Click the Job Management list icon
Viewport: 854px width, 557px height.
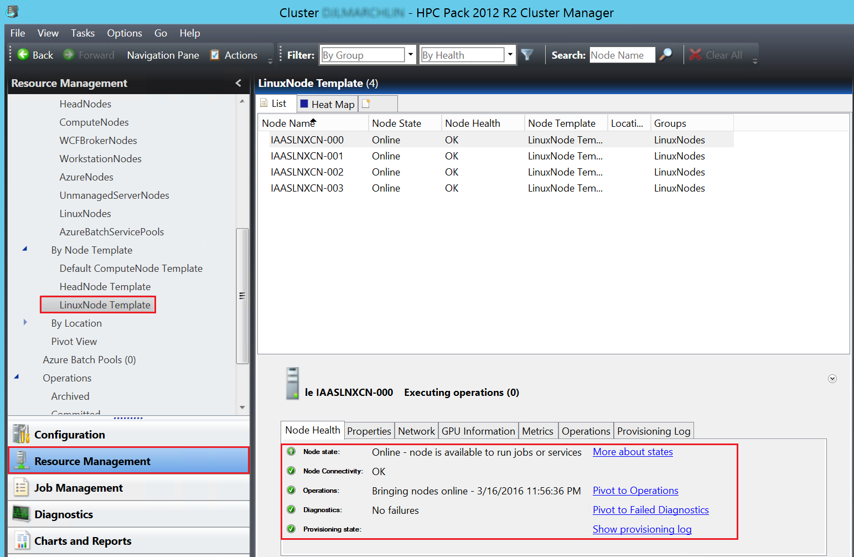tap(21, 487)
